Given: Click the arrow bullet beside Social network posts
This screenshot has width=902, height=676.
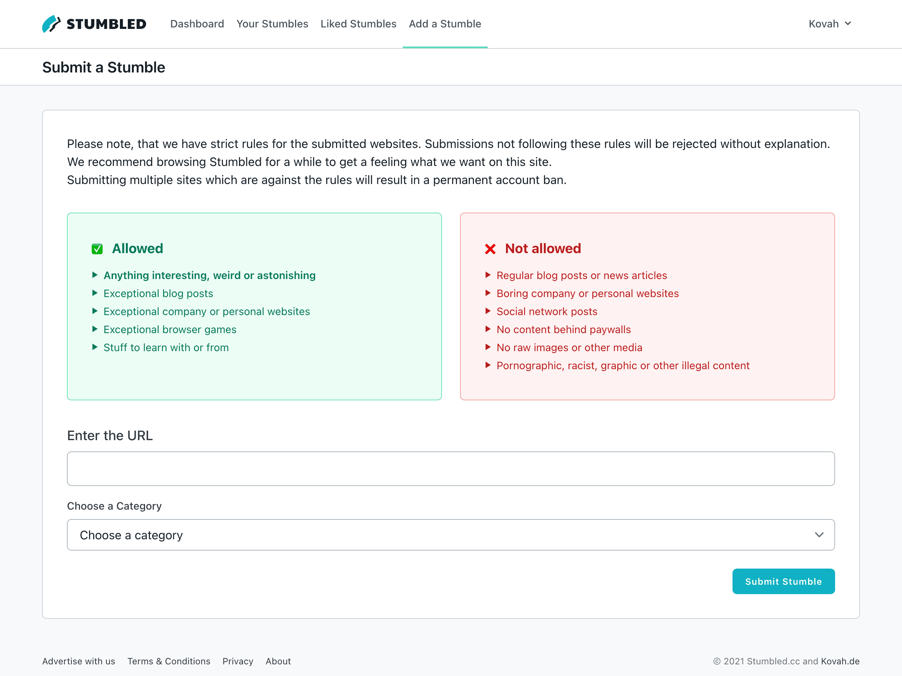Looking at the screenshot, I should (488, 311).
